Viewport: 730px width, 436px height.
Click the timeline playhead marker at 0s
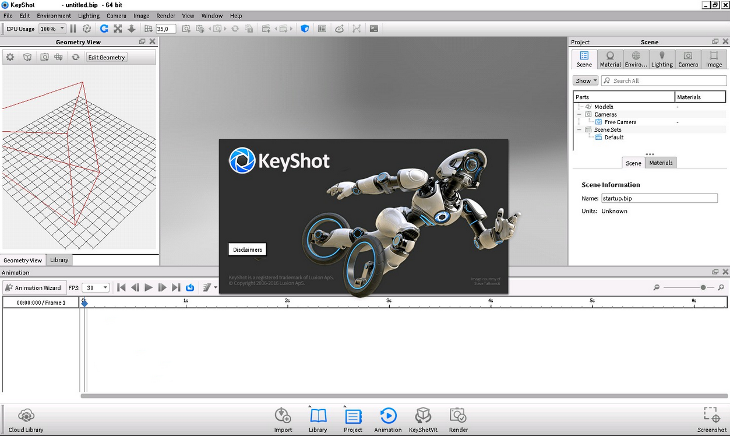pos(84,303)
